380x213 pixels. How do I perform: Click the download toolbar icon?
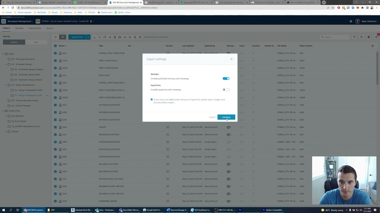94,37
